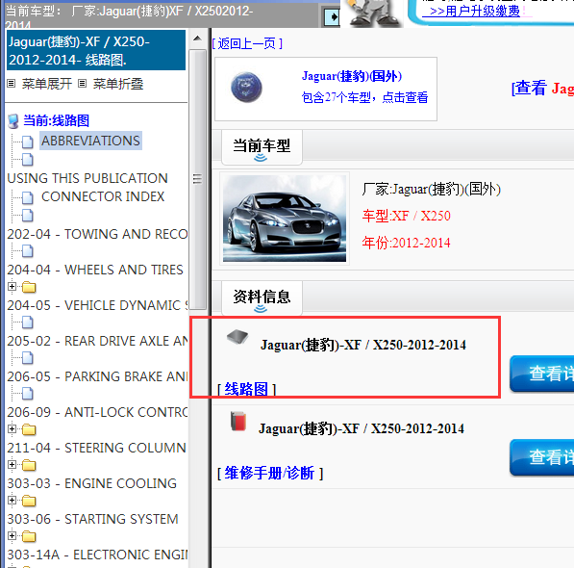Click the page icon above 205-02 REAR DRIVE AXLE
The width and height of the screenshot is (574, 568).
[x=28, y=323]
